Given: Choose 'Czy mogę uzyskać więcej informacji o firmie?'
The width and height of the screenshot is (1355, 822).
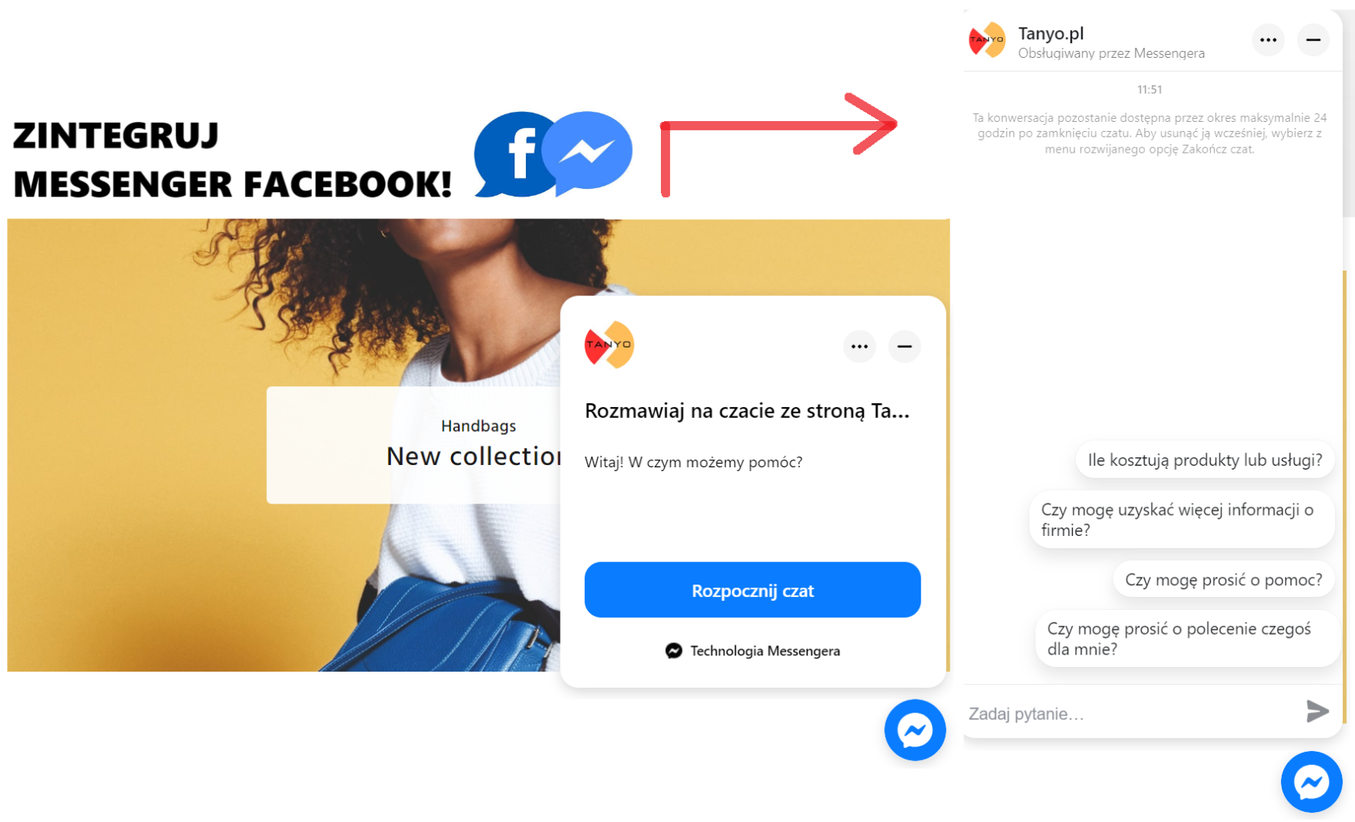Looking at the screenshot, I should pyautogui.click(x=1181, y=520).
